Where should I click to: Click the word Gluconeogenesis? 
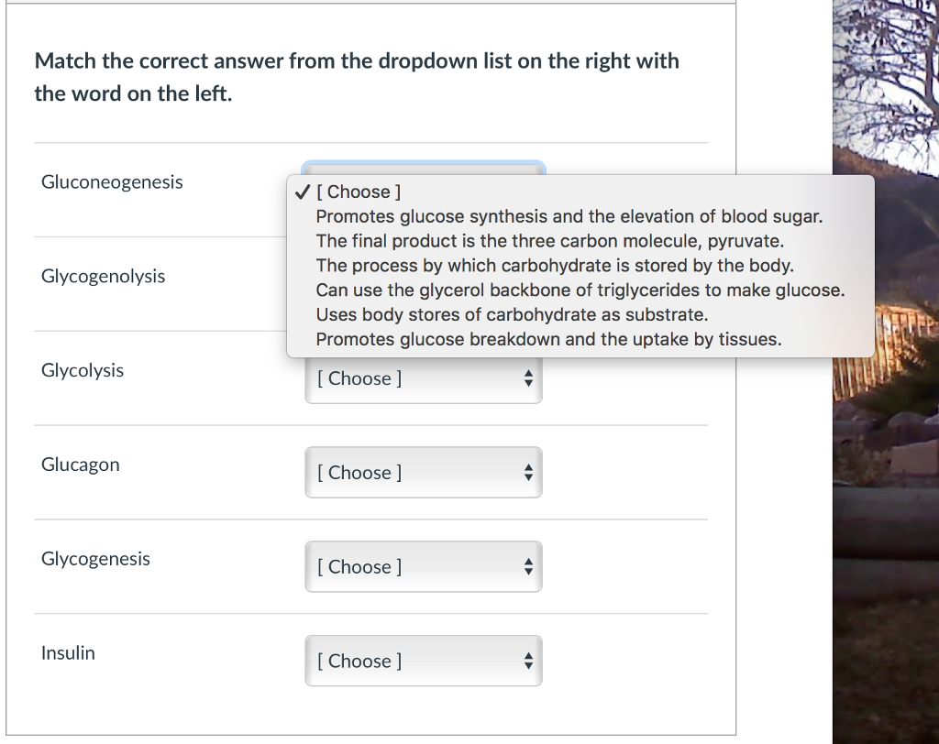[111, 181]
